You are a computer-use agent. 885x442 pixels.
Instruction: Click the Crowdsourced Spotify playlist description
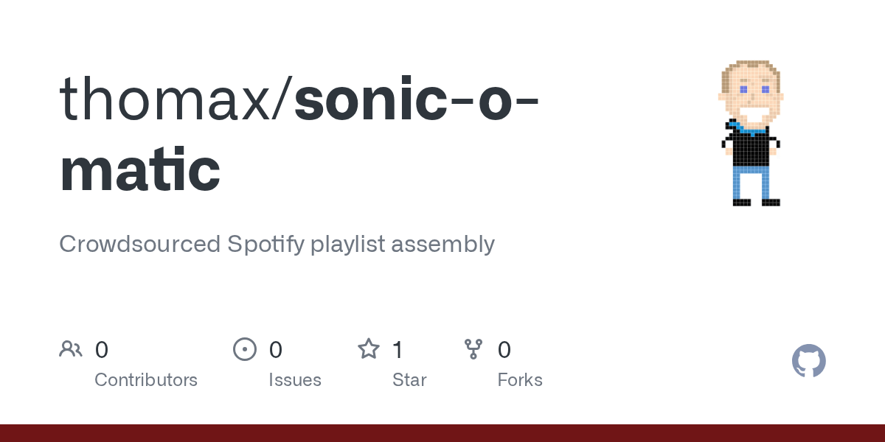pos(277,244)
